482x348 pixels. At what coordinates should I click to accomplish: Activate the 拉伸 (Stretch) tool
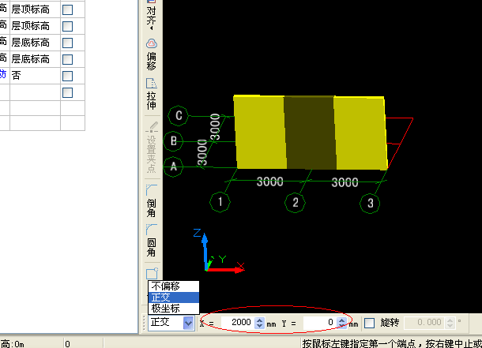pyautogui.click(x=151, y=93)
